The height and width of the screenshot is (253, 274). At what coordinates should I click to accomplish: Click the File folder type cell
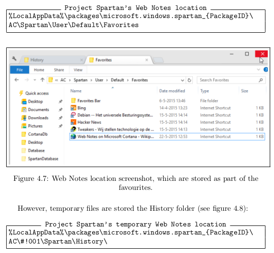coord(209,101)
